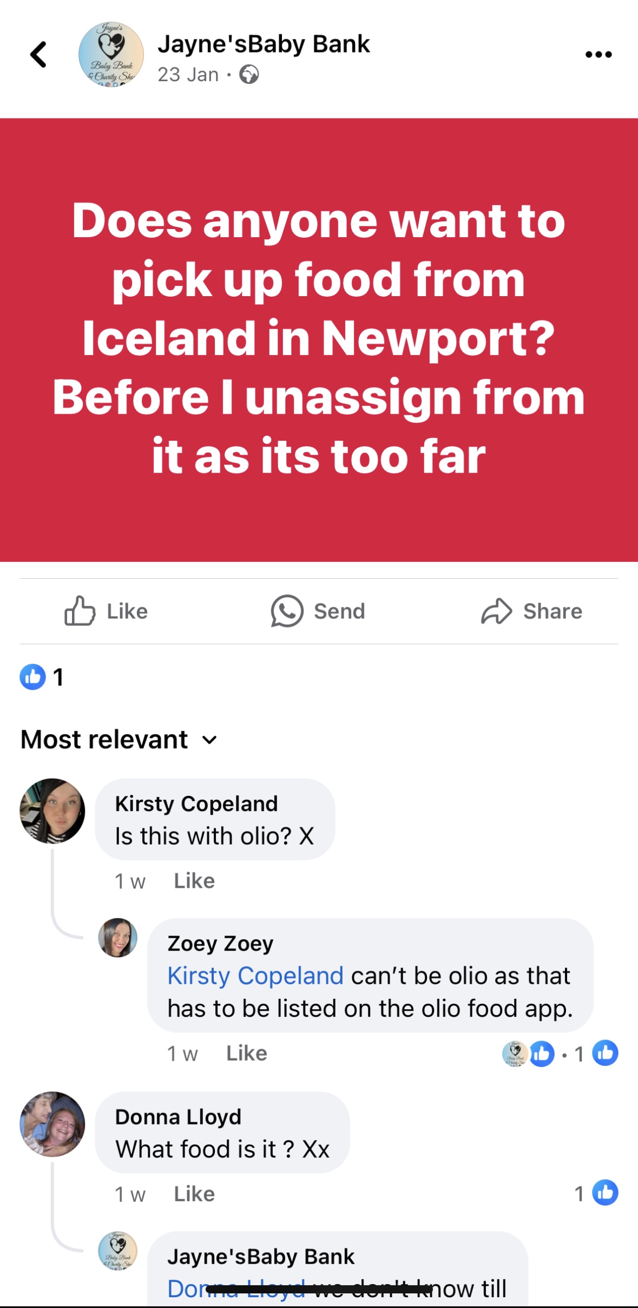This screenshot has height=1308, width=638.
Task: Tap the WhatsApp Send icon
Action: point(287,611)
